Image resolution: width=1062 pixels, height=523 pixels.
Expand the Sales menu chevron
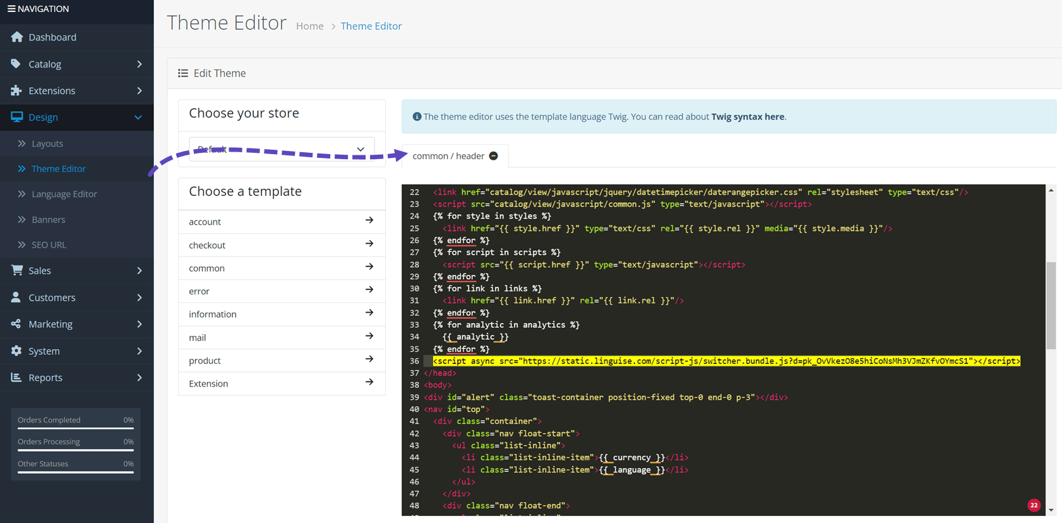140,270
